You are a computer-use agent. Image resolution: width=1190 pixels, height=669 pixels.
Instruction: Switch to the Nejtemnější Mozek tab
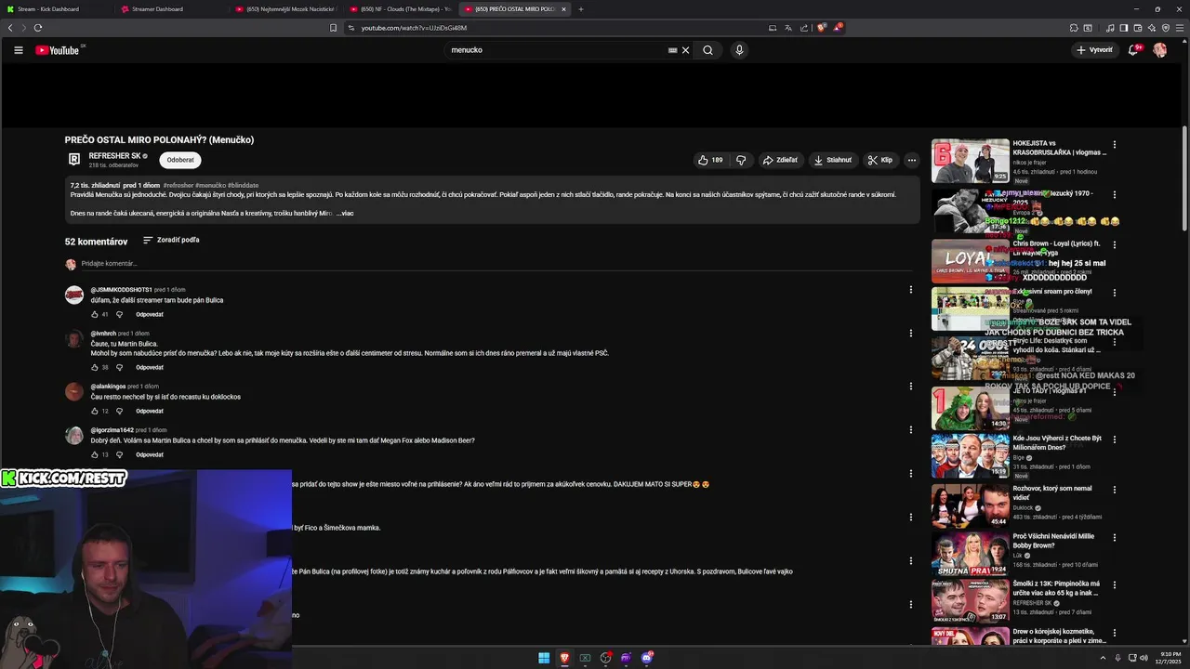tap(287, 9)
